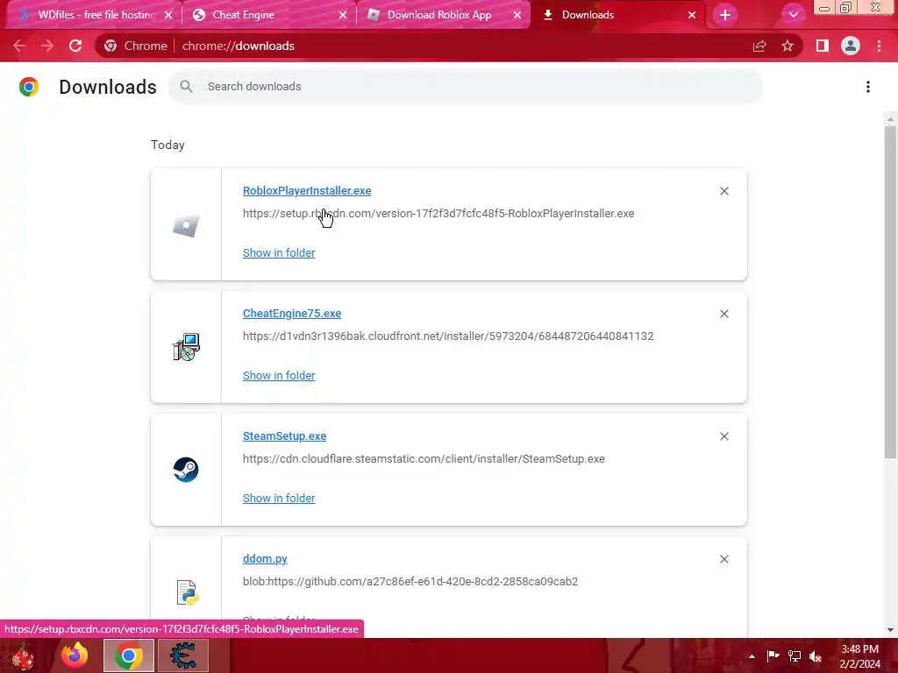Image resolution: width=898 pixels, height=673 pixels.
Task: Remove RobloxPlayerInstaller.exe from the list
Action: click(x=723, y=191)
